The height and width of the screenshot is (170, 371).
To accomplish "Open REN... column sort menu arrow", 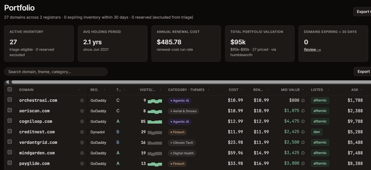I will tap(268, 90).
